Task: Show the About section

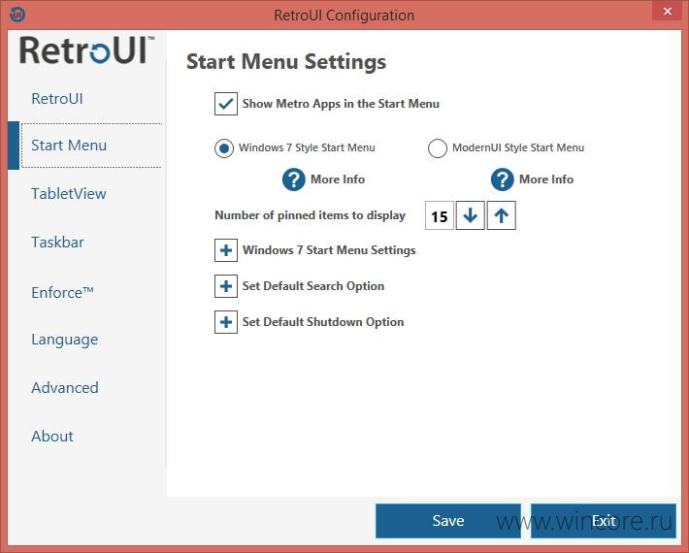Action: point(52,437)
